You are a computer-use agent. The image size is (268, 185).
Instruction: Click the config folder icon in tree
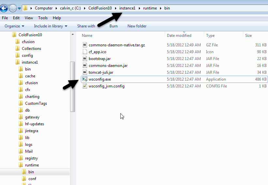pyautogui.click(x=17, y=55)
